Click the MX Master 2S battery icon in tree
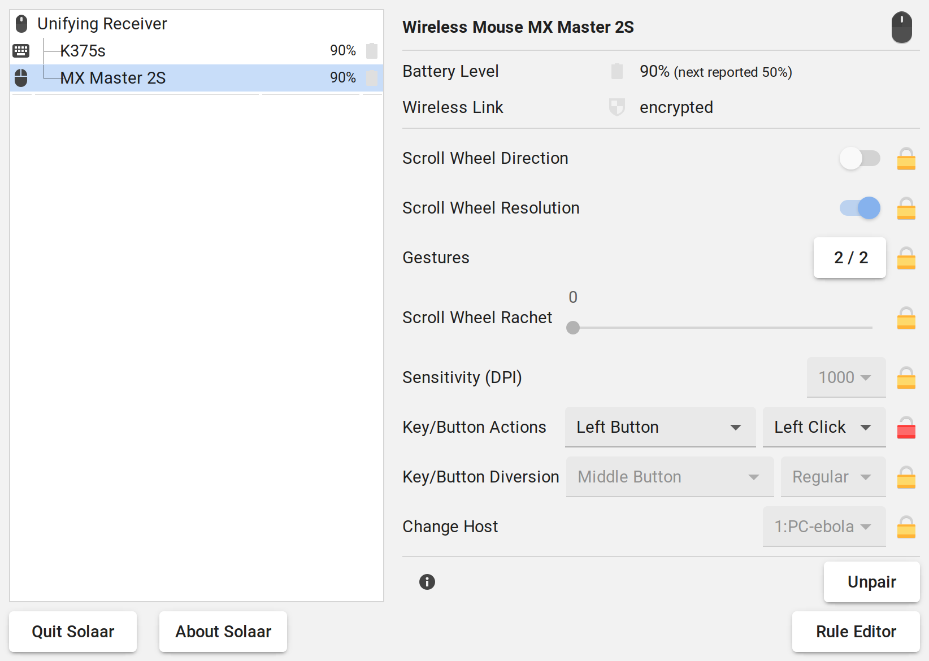 tap(372, 78)
